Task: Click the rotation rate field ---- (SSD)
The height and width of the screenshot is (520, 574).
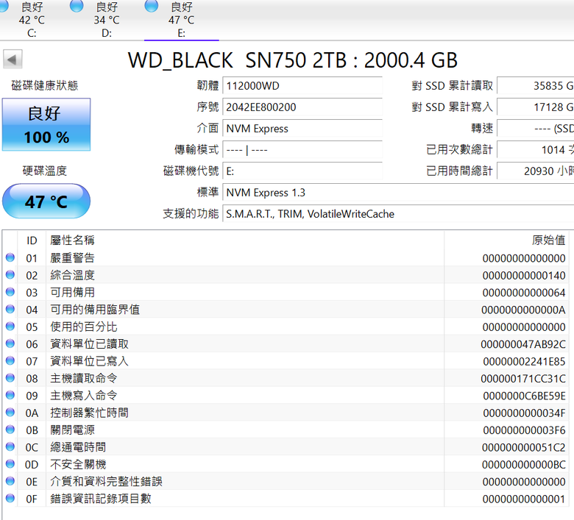Action: [x=536, y=129]
